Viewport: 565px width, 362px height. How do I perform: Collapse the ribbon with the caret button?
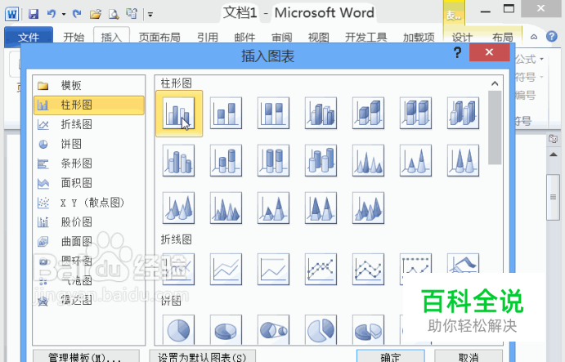[534, 37]
